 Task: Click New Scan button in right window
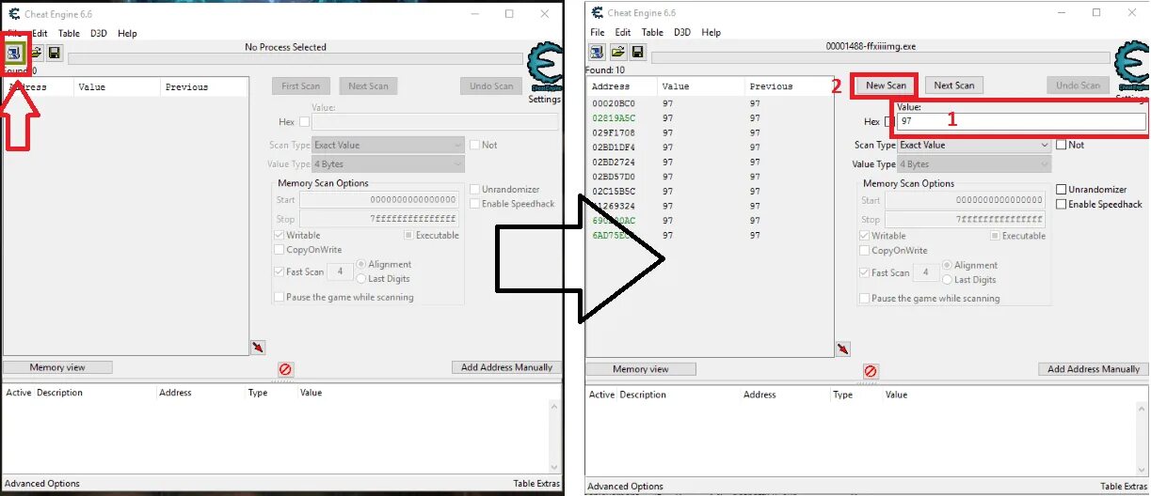click(886, 85)
